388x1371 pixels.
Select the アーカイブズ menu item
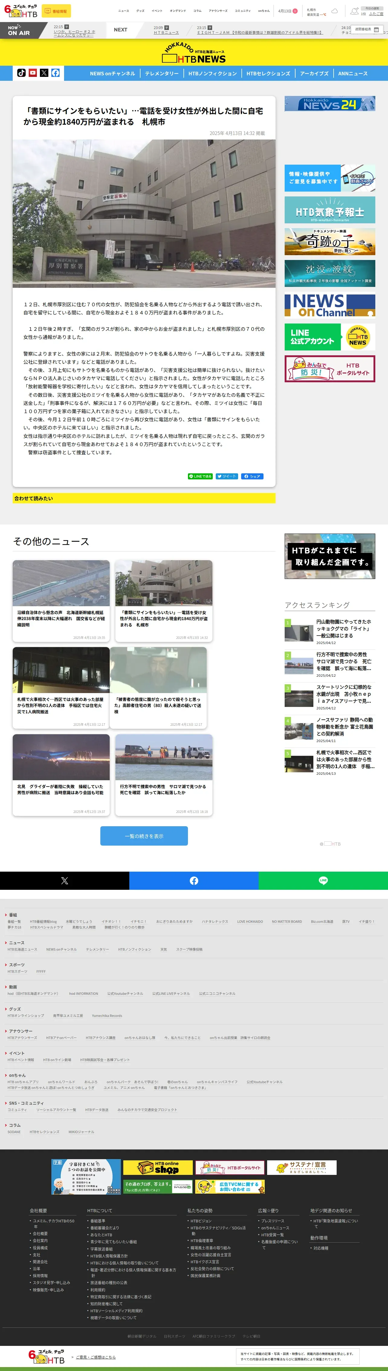coord(314,74)
